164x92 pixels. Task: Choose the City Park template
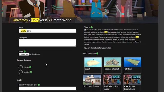click(132, 65)
